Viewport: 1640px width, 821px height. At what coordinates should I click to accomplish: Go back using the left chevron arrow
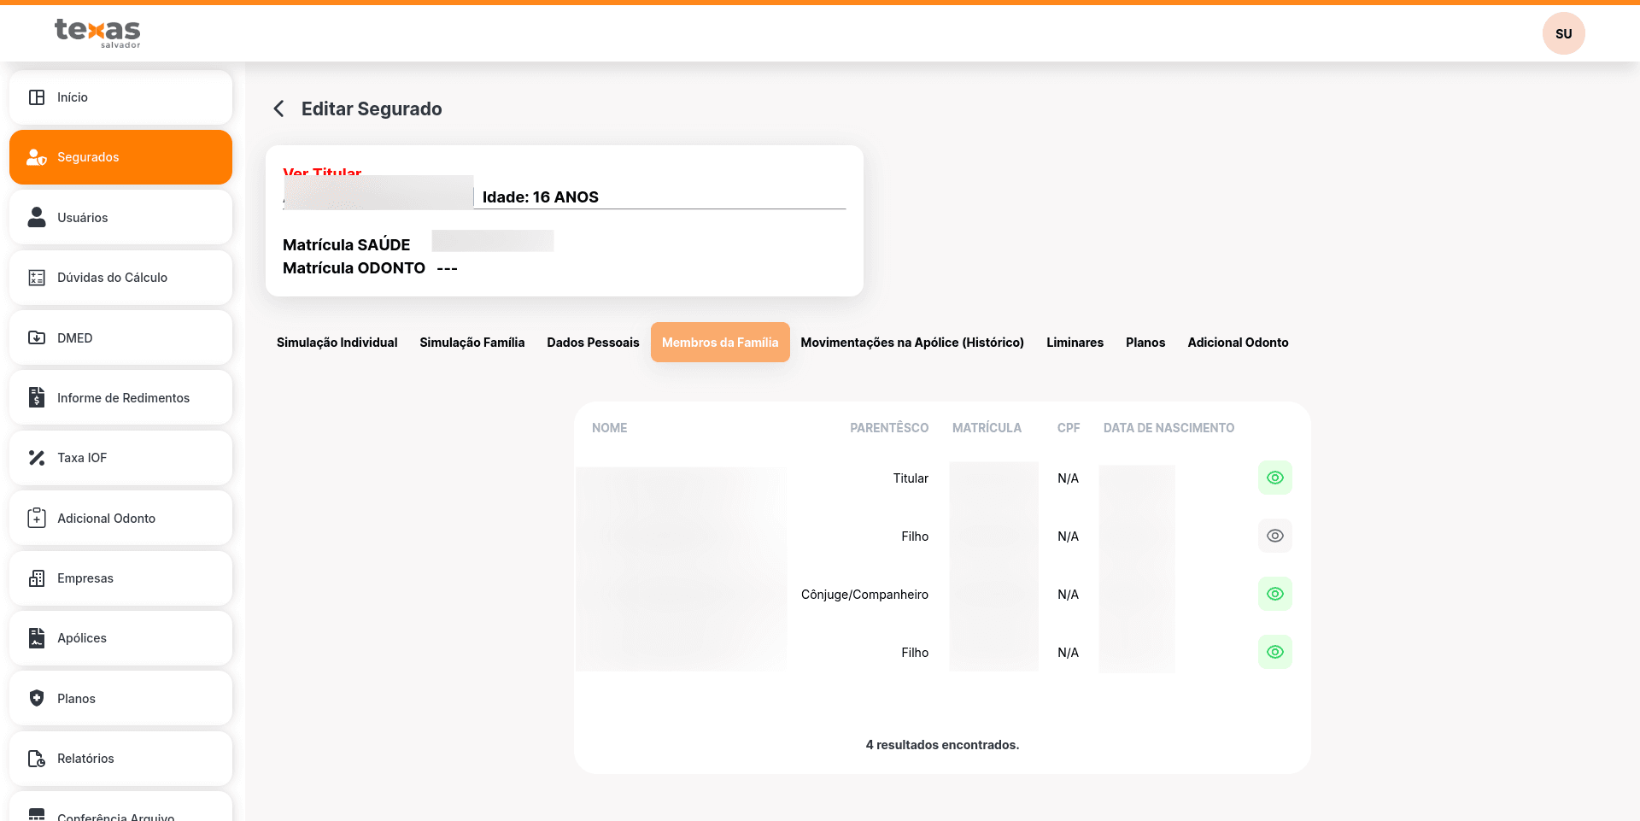(x=278, y=108)
